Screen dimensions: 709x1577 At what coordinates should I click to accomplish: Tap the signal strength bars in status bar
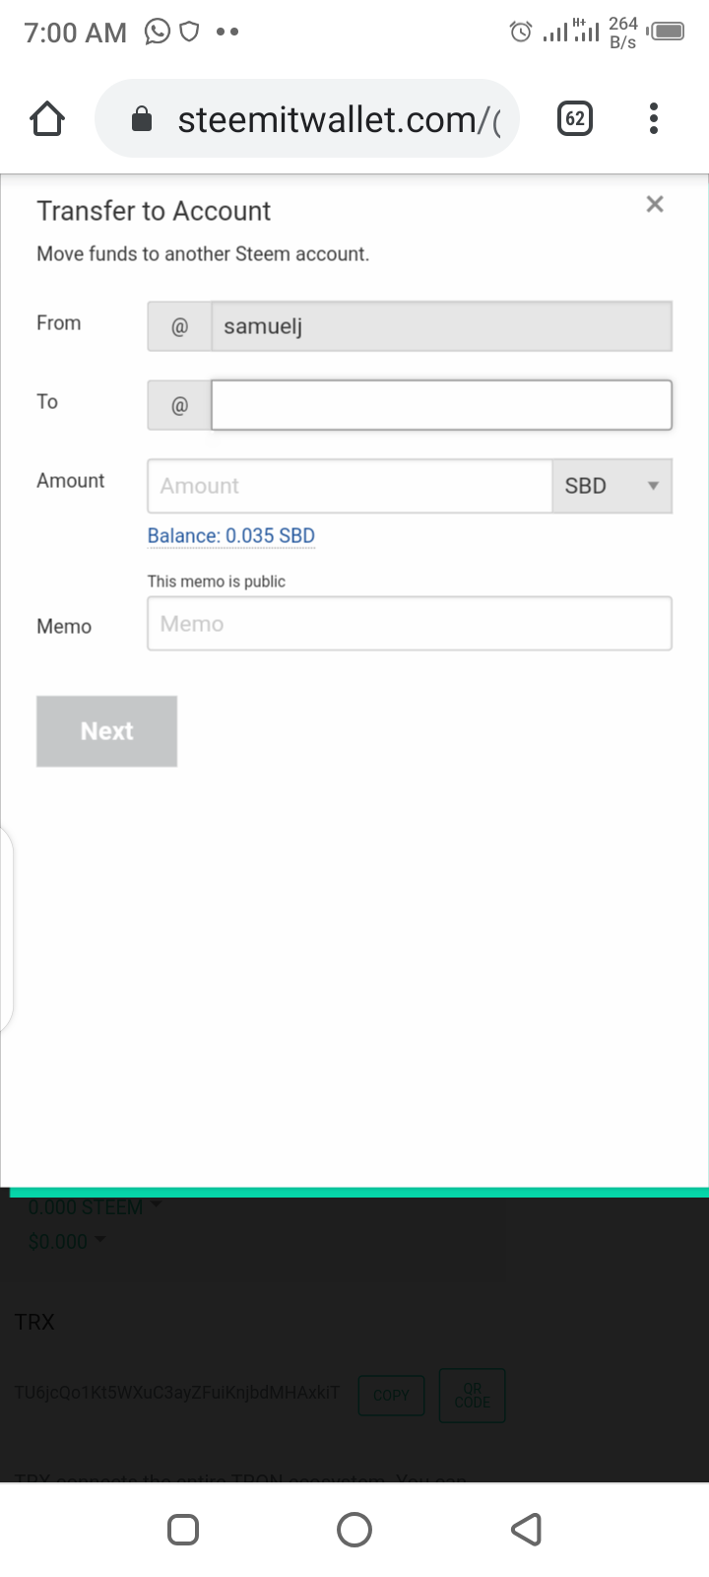click(571, 32)
